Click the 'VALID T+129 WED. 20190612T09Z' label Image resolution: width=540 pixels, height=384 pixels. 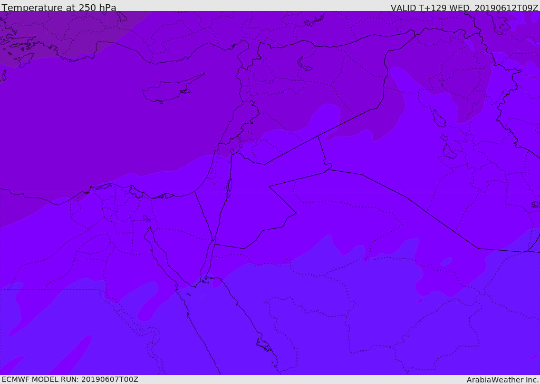[464, 7]
